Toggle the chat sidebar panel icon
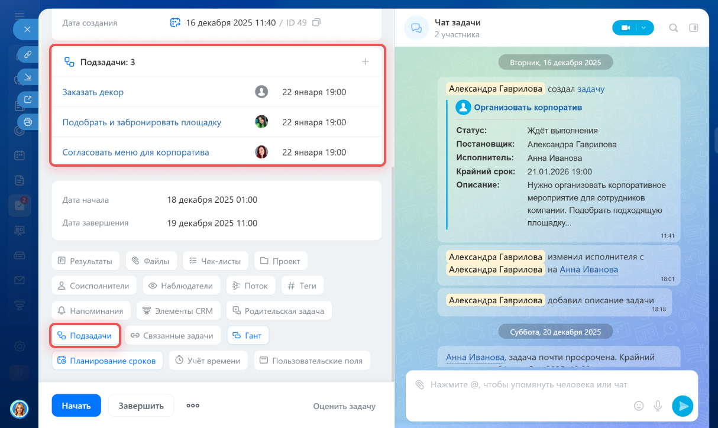The height and width of the screenshot is (428, 718). [x=694, y=28]
